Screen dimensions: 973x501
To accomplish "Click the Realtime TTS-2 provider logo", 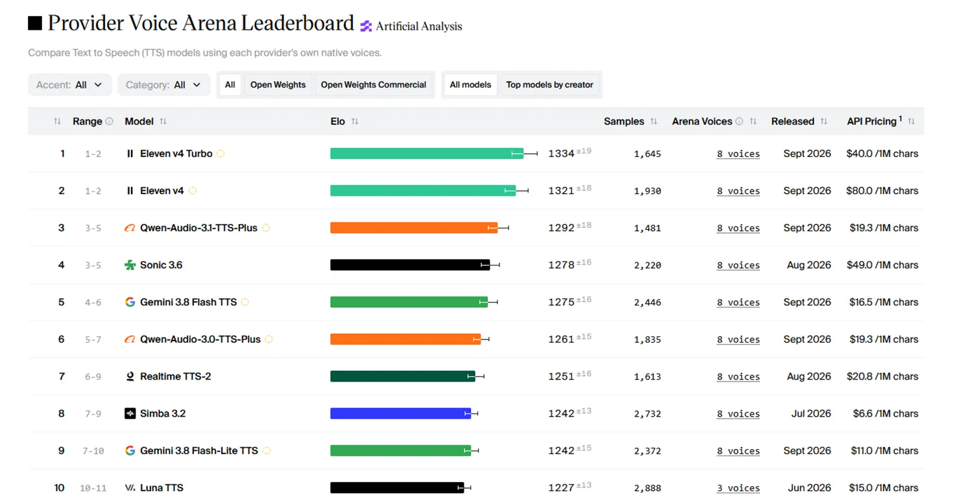I will pyautogui.click(x=130, y=376).
